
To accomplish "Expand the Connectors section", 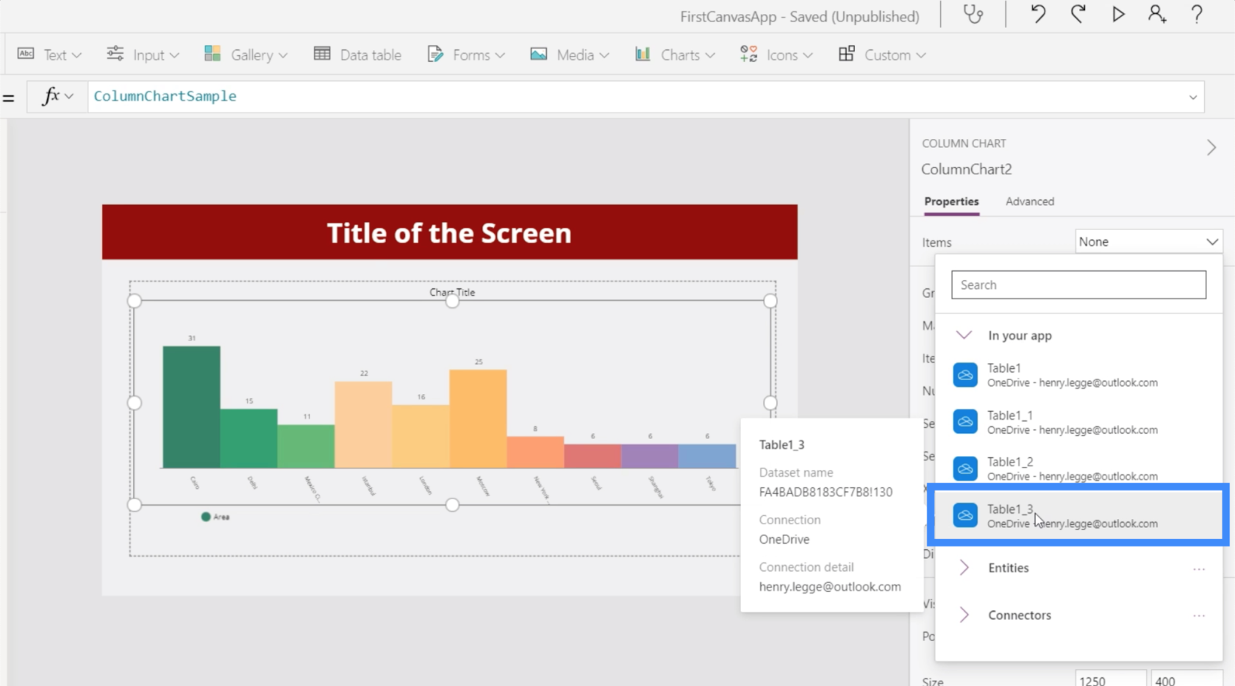I will pos(964,615).
